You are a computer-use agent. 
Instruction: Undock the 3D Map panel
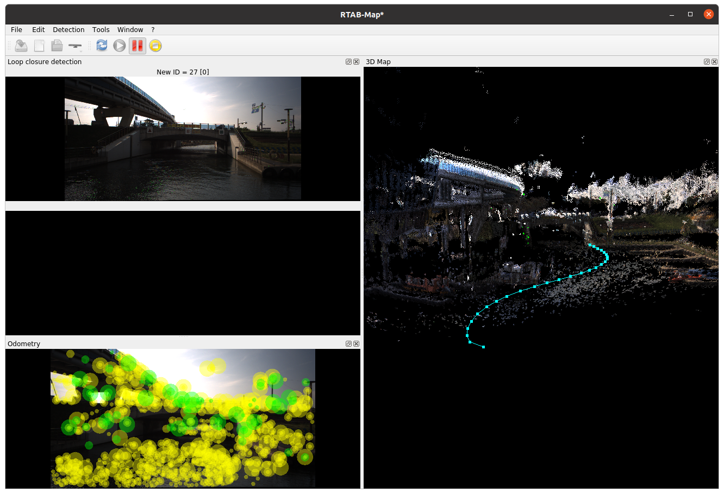[707, 62]
